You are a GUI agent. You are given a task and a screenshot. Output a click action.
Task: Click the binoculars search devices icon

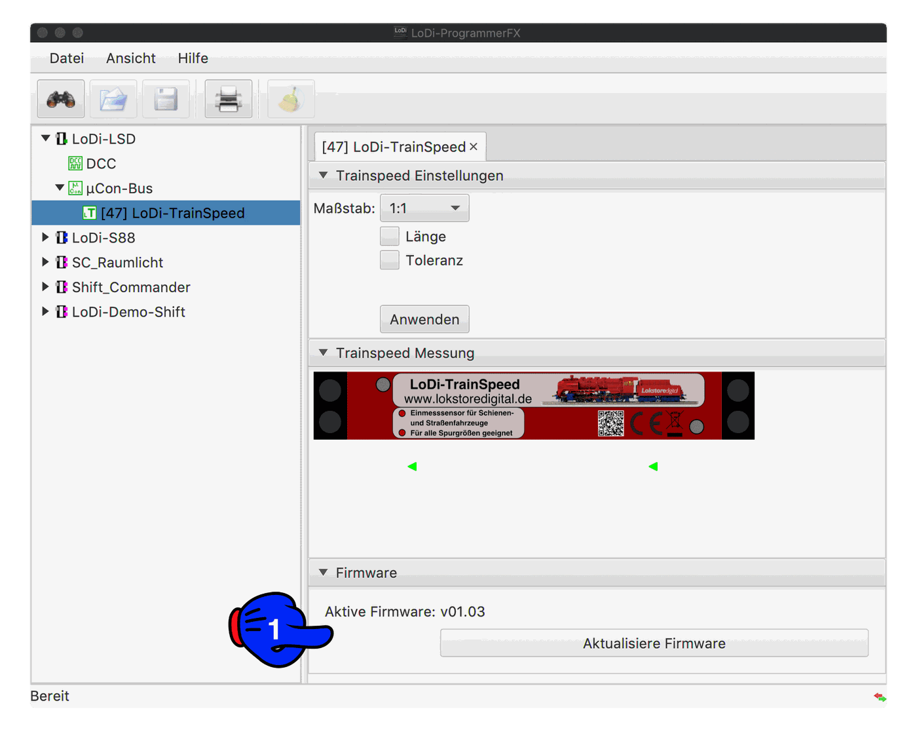click(61, 99)
